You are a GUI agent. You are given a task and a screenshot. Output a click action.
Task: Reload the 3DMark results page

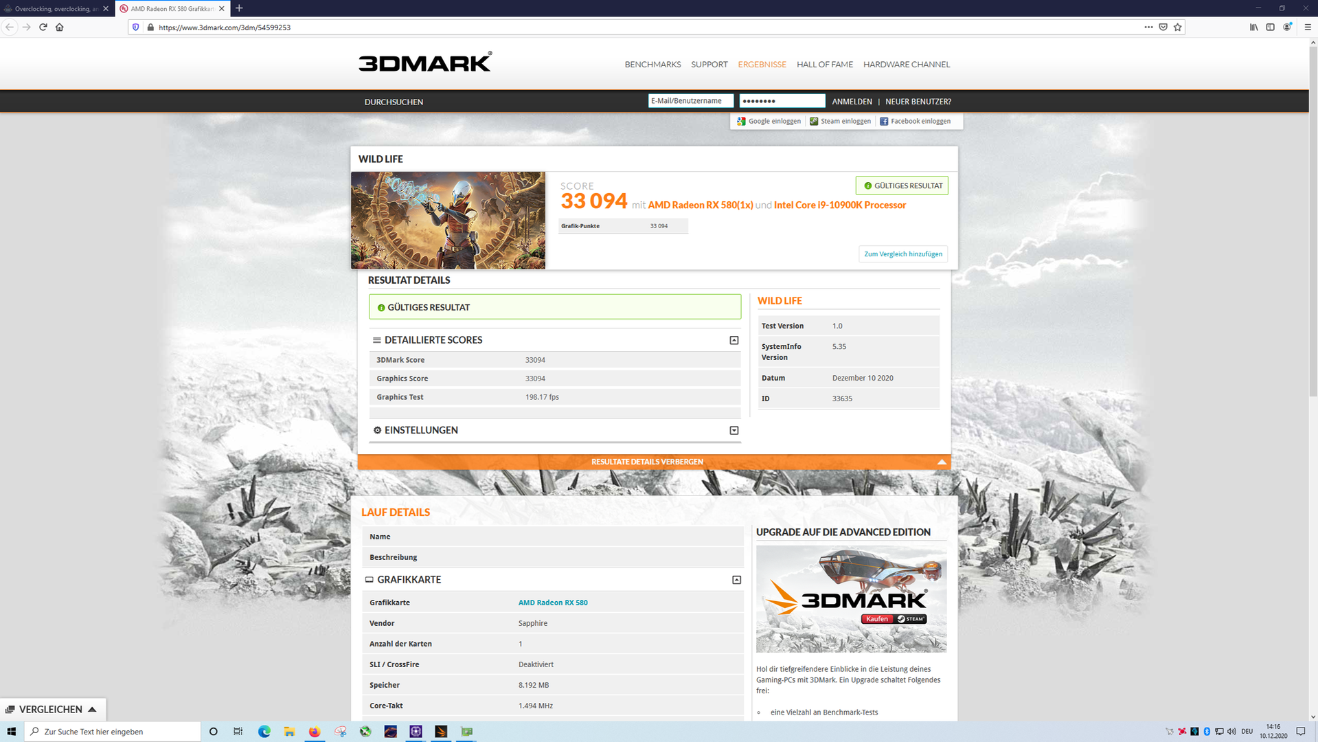click(x=43, y=27)
